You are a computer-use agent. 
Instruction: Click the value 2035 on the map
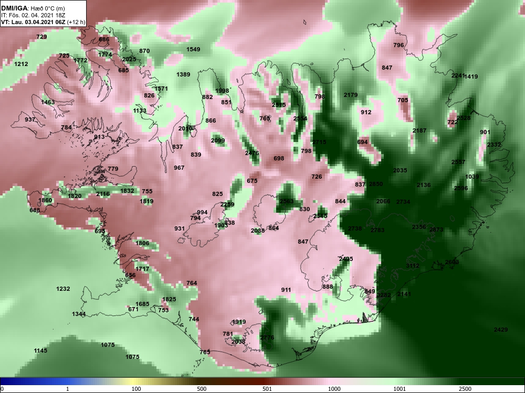[400, 170]
